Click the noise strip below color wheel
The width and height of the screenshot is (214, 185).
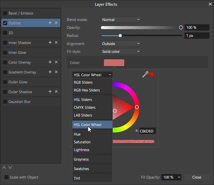click(x=133, y=141)
